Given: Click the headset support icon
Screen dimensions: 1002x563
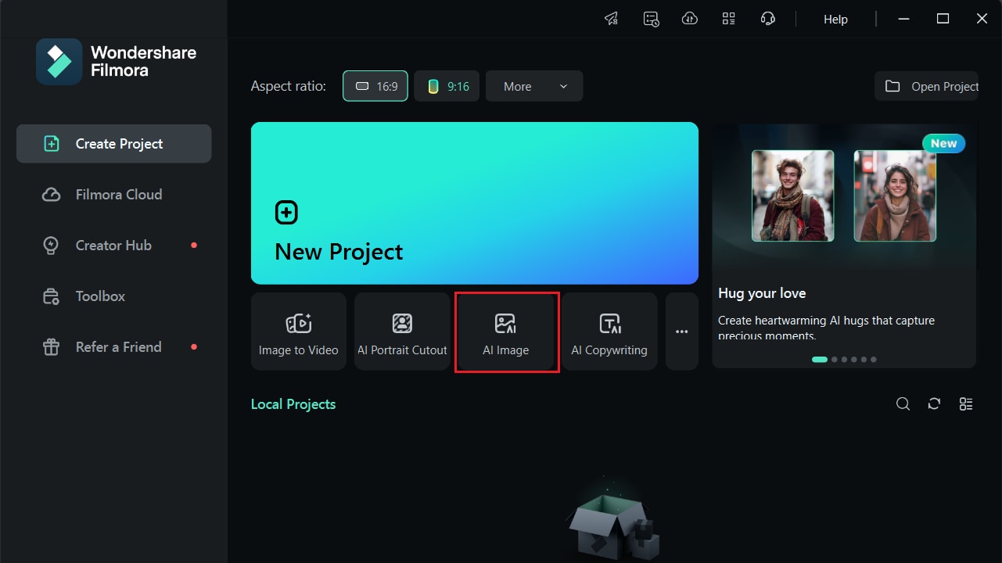Looking at the screenshot, I should coord(768,19).
